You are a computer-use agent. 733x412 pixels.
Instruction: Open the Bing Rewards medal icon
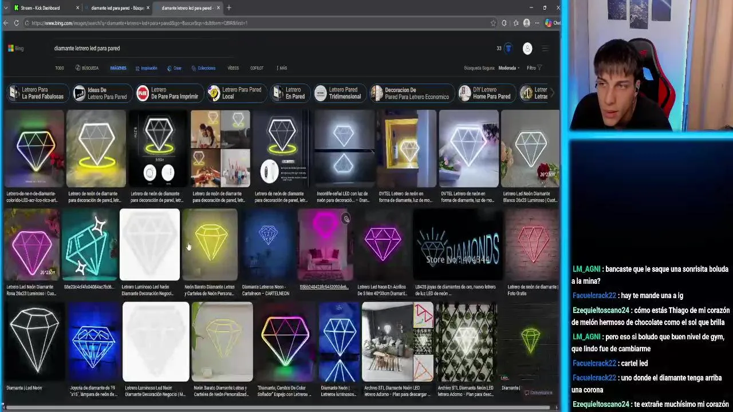[508, 49]
